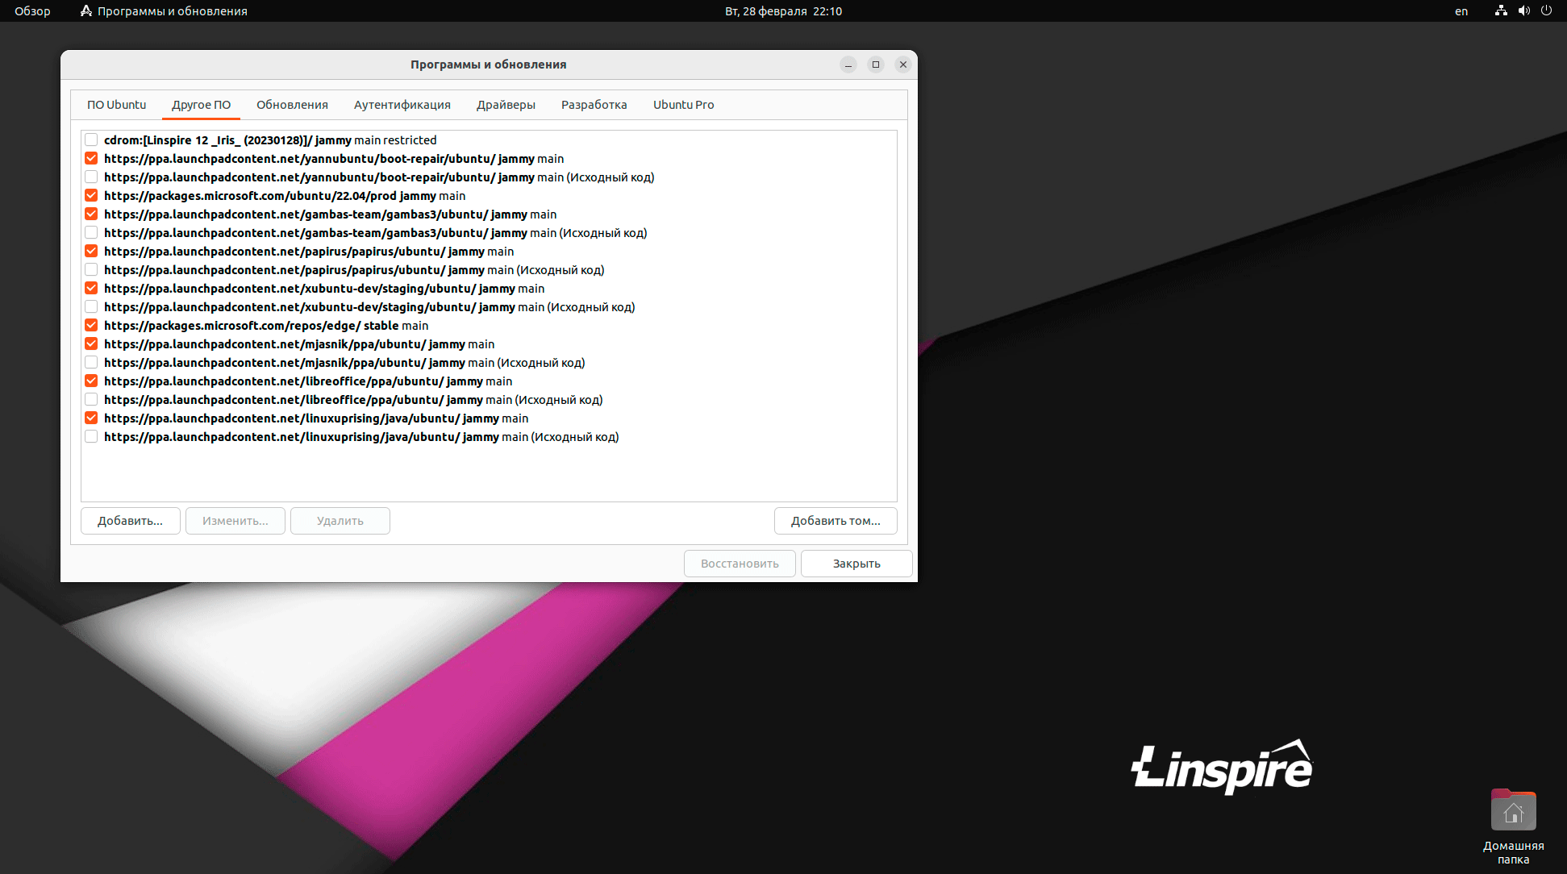
Task: Click the Добавить... button
Action: click(x=131, y=521)
